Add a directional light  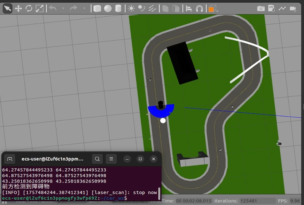[152, 9]
